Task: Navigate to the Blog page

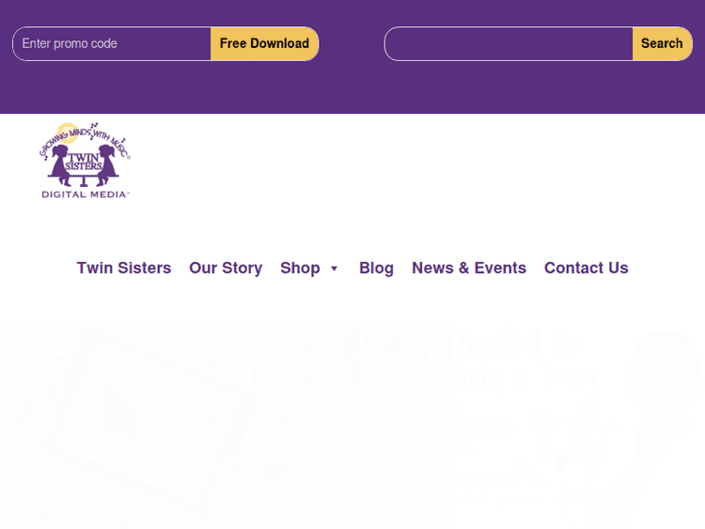Action: click(x=376, y=268)
